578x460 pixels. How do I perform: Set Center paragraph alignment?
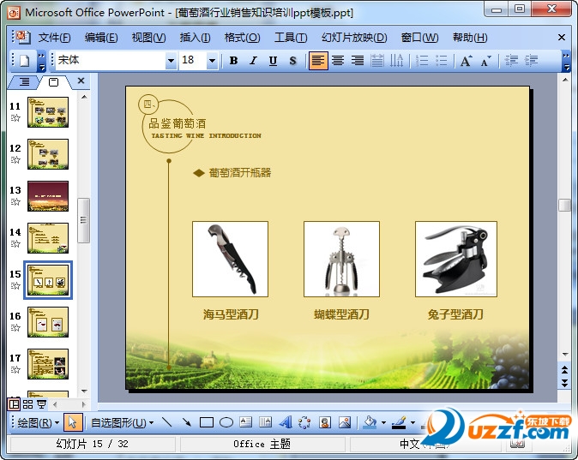pyautogui.click(x=338, y=61)
